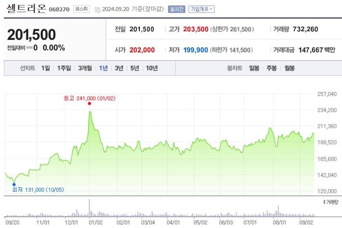Click the 시가 value 202,000
Viewport: 342px width, 228px height.
tap(142, 50)
